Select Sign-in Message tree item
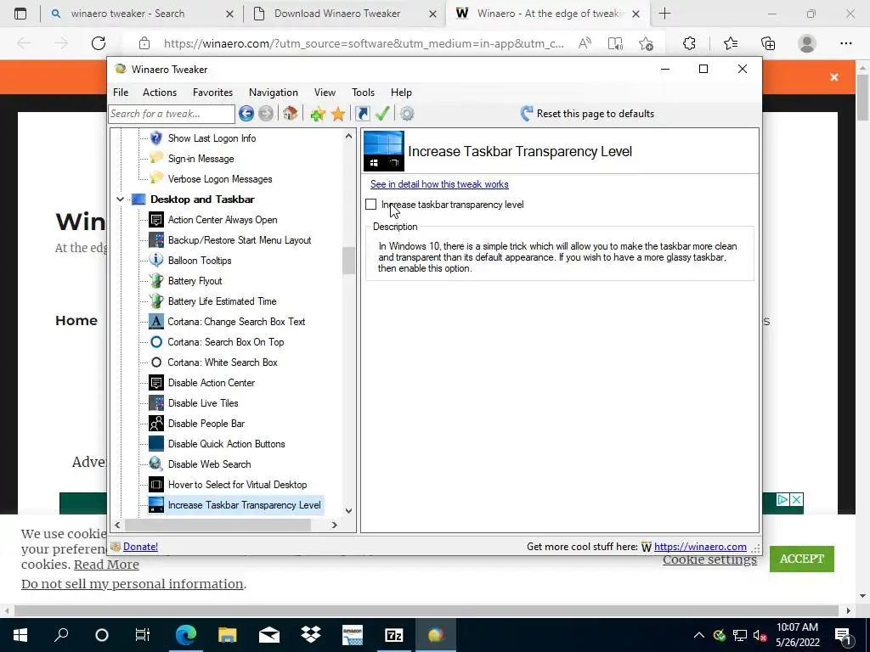Viewport: 870px width, 652px height. (x=201, y=159)
